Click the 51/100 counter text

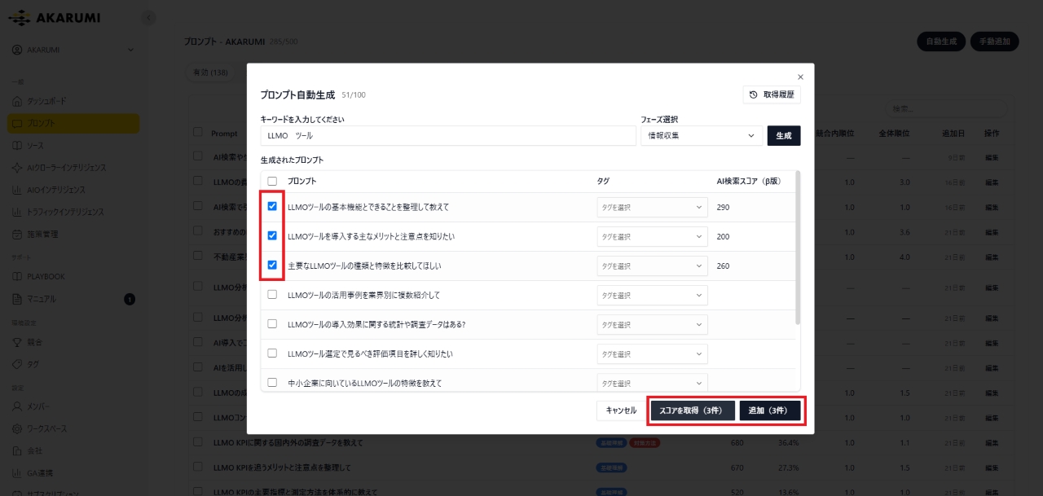[x=354, y=95]
